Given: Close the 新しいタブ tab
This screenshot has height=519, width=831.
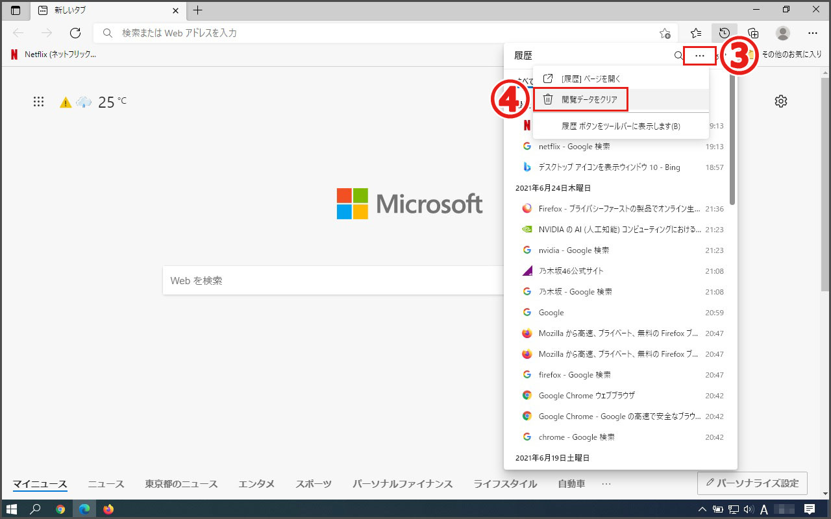Looking at the screenshot, I should [x=175, y=10].
